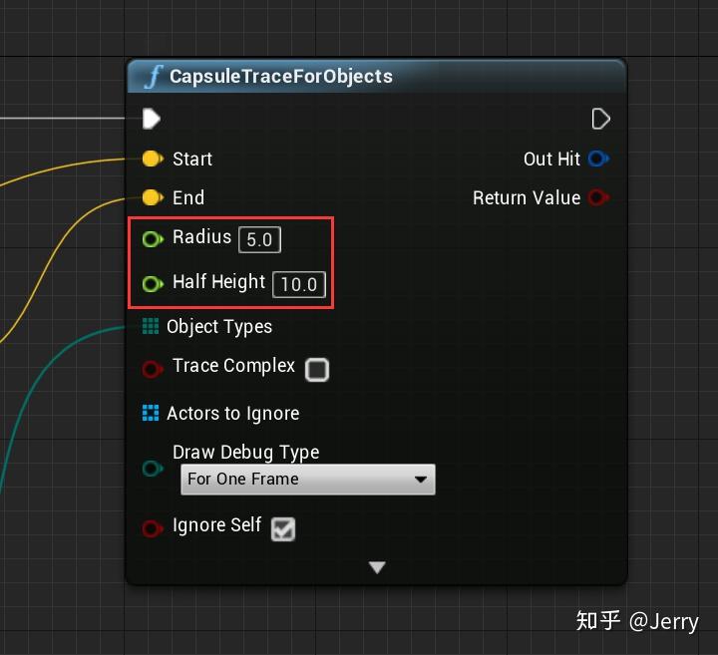The image size is (718, 655).
Task: Expand advanced pins with bottom arrow
Action: pos(377,567)
